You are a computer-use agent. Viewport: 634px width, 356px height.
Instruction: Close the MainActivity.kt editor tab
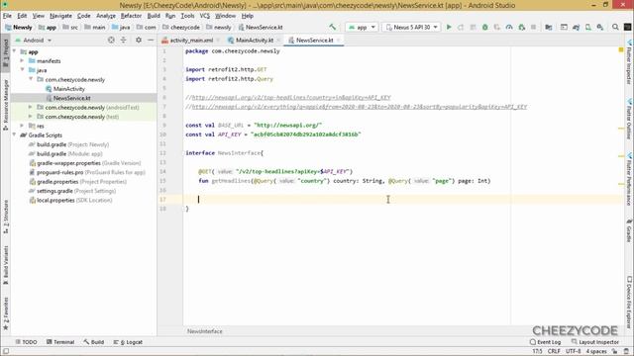point(278,40)
